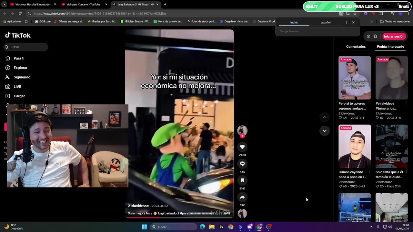
Task: Select inglés in Google Translate popup
Action: [x=294, y=23]
